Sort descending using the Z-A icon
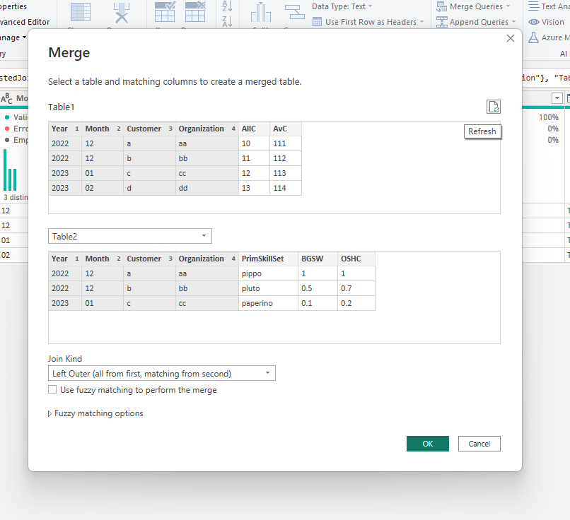Screen dimensions: 570x520 [227, 21]
